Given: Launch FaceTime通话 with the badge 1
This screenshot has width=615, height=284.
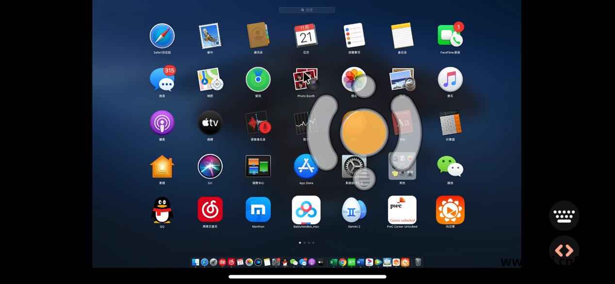Looking at the screenshot, I should tap(450, 36).
